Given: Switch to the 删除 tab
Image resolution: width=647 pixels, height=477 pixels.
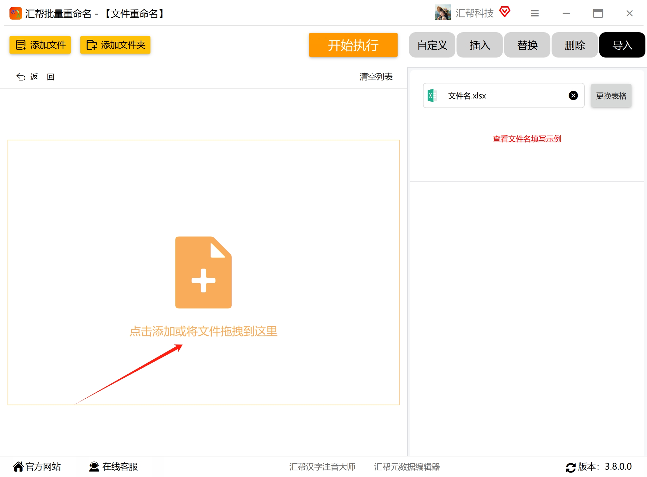Looking at the screenshot, I should coord(574,45).
